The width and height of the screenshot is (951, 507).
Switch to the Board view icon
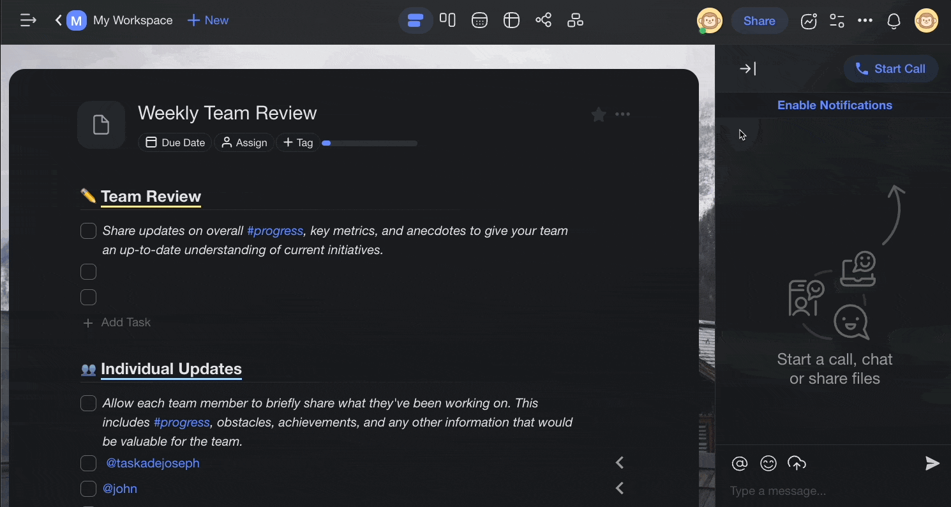447,20
